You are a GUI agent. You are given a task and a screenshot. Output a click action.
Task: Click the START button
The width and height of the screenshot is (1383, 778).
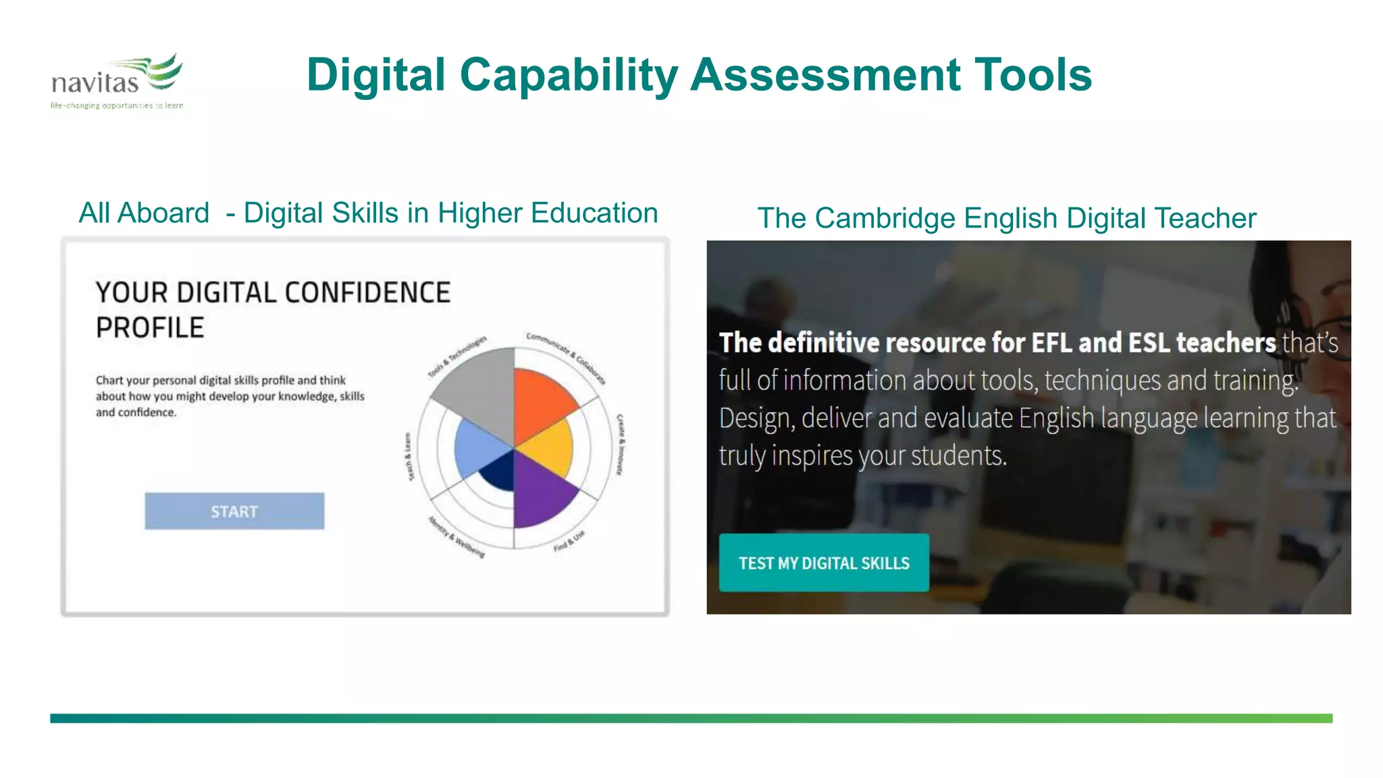click(x=234, y=511)
